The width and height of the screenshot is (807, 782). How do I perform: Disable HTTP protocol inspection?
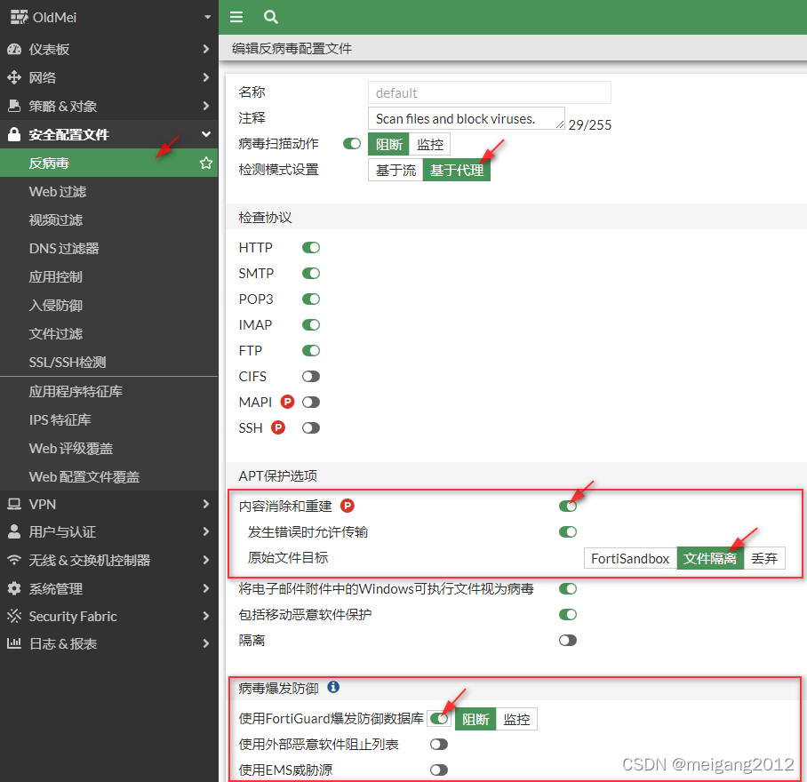tap(311, 247)
